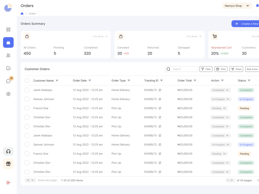Check the first Samuel Johnson row checkbox
The height and width of the screenshot is (194, 259).
[x=27, y=99]
